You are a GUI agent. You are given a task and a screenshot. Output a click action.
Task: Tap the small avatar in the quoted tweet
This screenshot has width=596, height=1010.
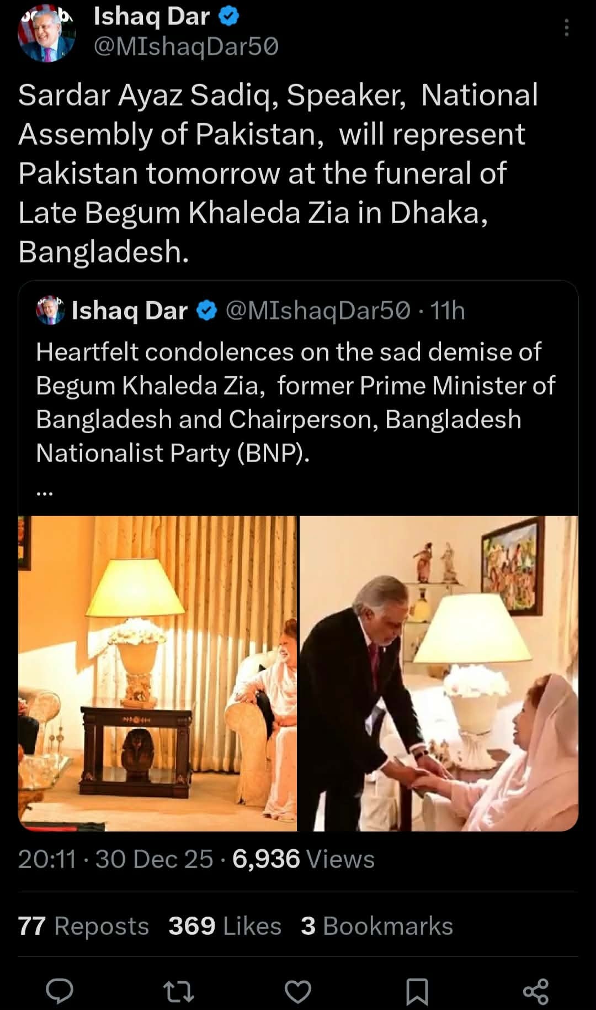pos(50,310)
